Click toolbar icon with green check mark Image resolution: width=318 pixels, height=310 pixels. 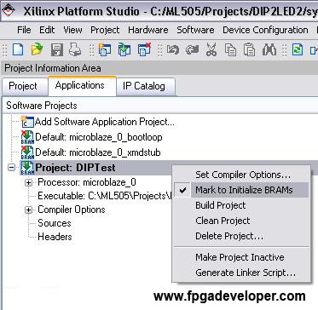124,50
